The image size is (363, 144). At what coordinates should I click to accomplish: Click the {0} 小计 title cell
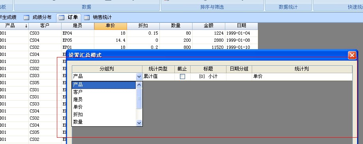(208, 76)
